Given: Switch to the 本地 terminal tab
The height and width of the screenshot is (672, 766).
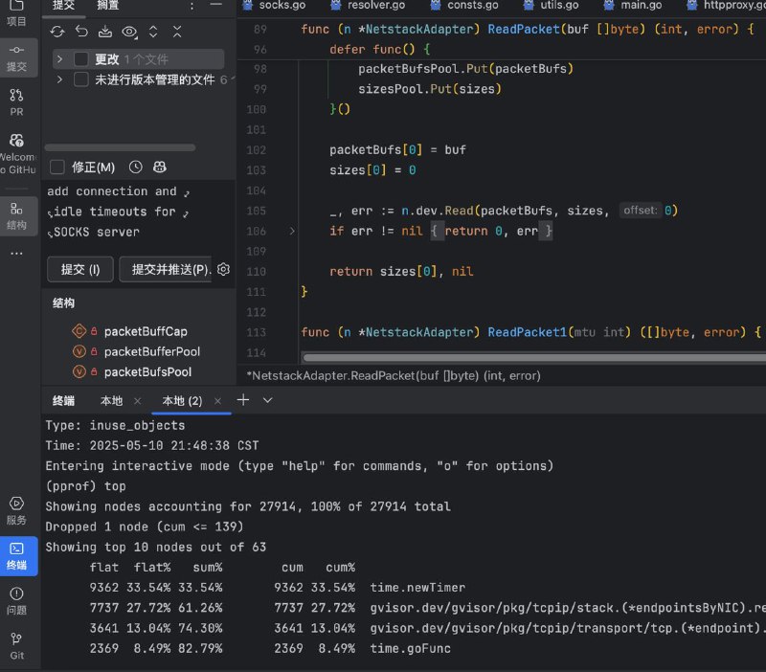Looking at the screenshot, I should click(111, 401).
